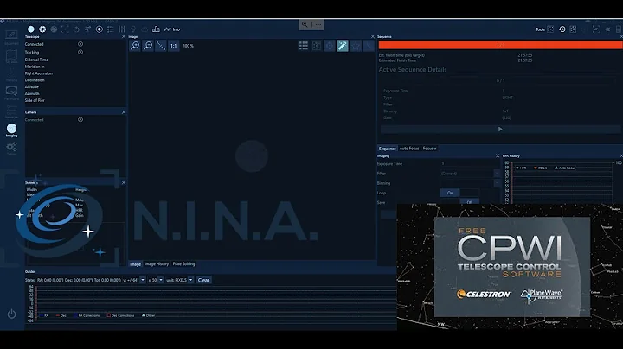The height and width of the screenshot is (349, 623).
Task: Open the Image History tab
Action: tap(157, 264)
